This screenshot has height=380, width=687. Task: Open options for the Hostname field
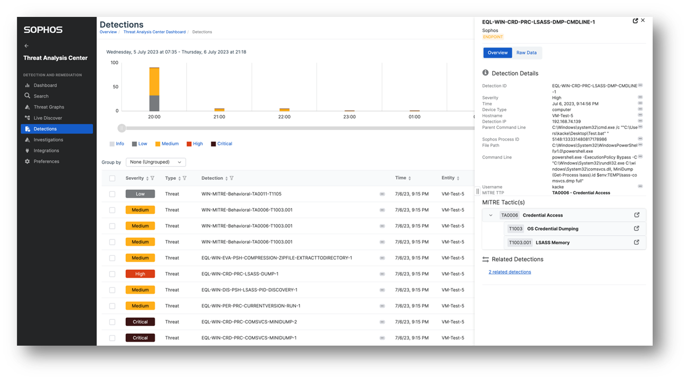(640, 115)
